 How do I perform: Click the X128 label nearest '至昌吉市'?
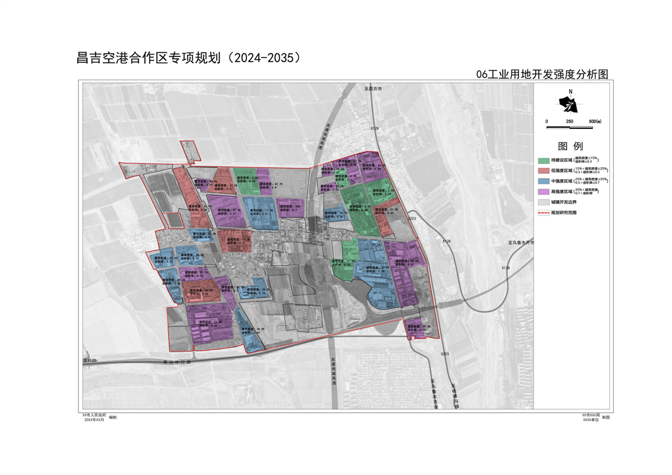point(374,129)
